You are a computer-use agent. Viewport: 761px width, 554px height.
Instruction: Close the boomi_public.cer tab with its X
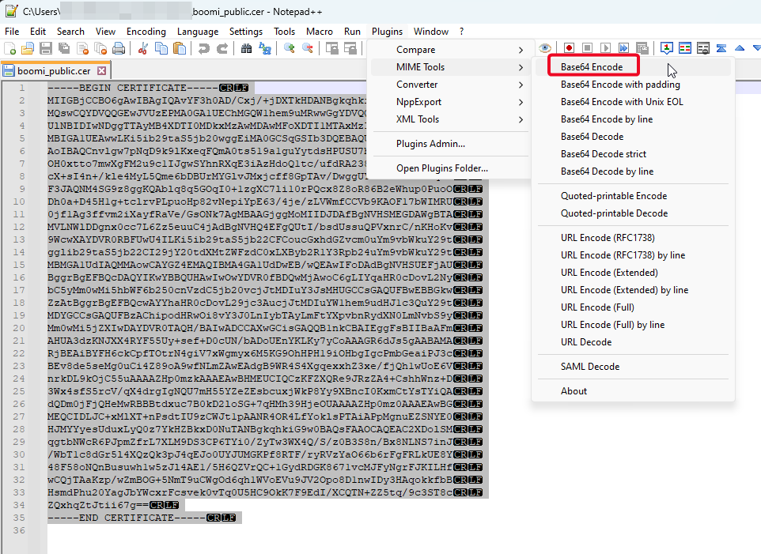tap(102, 70)
